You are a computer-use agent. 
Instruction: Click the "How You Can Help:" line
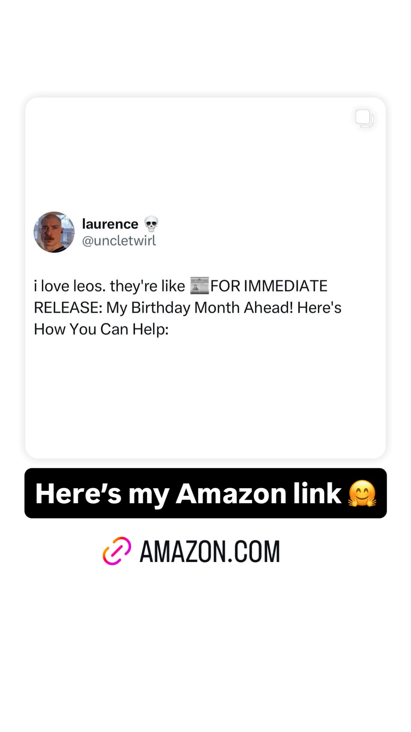101,329
